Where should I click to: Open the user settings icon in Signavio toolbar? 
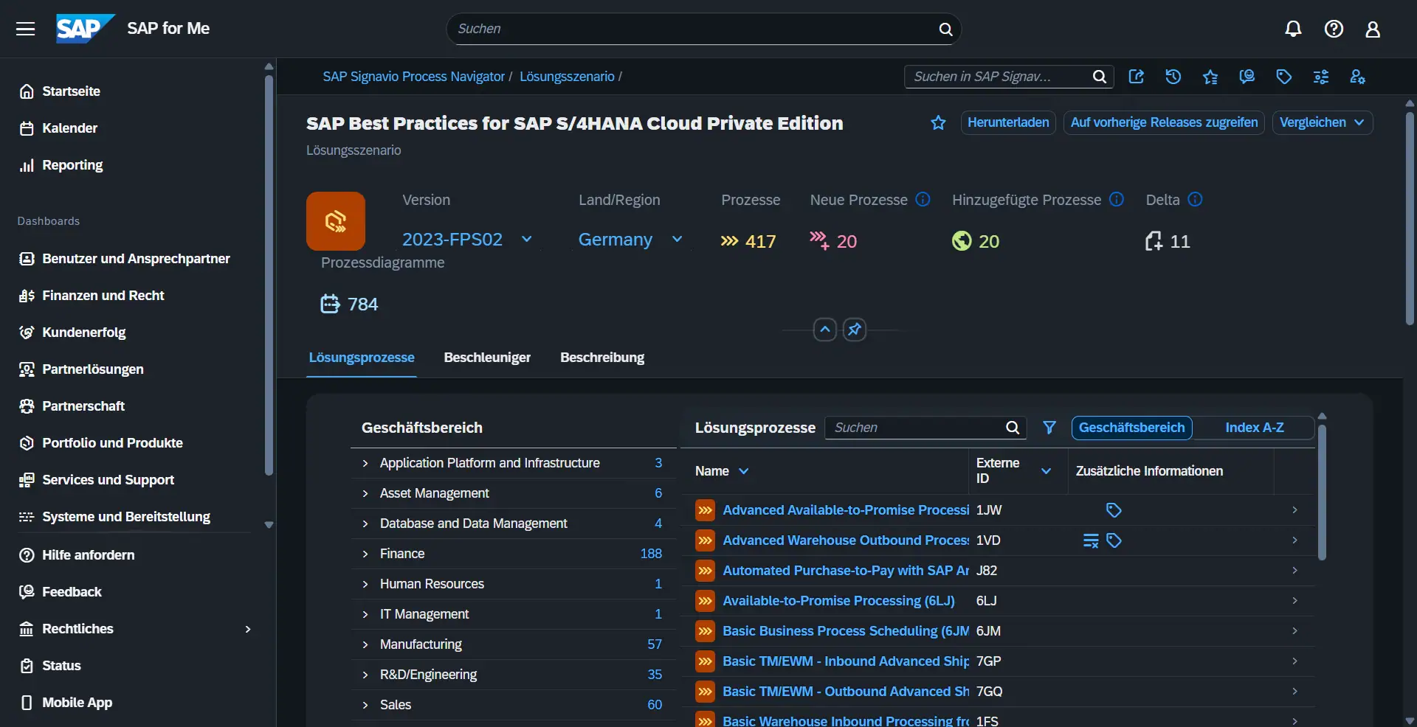pos(1358,77)
